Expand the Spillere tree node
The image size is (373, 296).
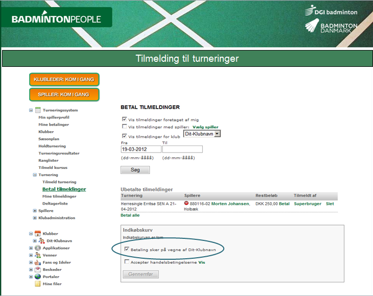pos(35,211)
